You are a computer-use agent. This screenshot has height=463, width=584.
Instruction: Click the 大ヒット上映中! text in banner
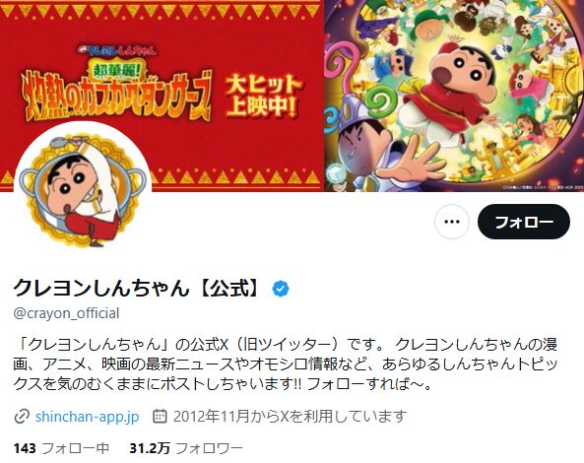point(263,98)
